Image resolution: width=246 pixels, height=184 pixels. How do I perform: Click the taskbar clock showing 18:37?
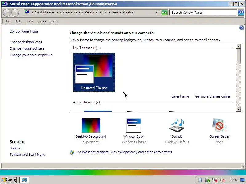tap(233, 180)
